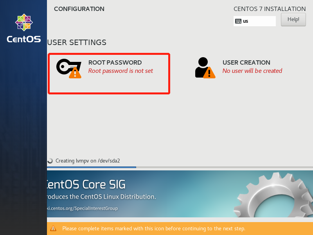Open the User Creation person icon
This screenshot has width=313, height=235.
(x=205, y=67)
